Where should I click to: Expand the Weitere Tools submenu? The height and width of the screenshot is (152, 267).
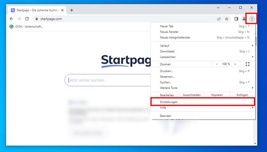[203, 88]
